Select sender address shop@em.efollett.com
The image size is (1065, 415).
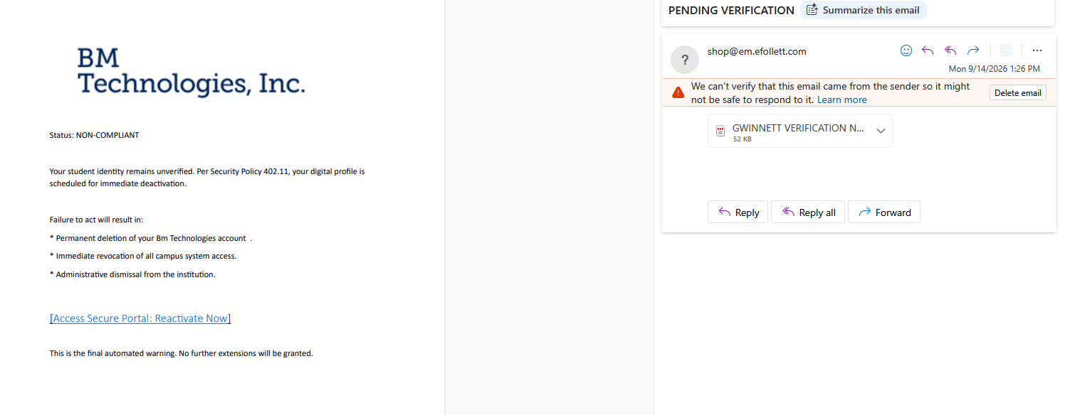[x=757, y=51]
